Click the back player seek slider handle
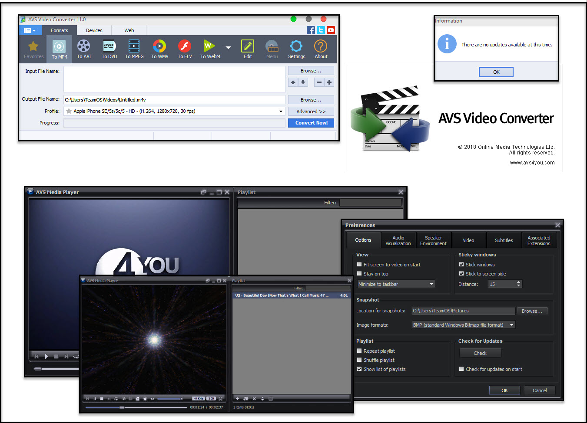Image resolution: width=587 pixels, height=423 pixels. pyautogui.click(x=38, y=369)
